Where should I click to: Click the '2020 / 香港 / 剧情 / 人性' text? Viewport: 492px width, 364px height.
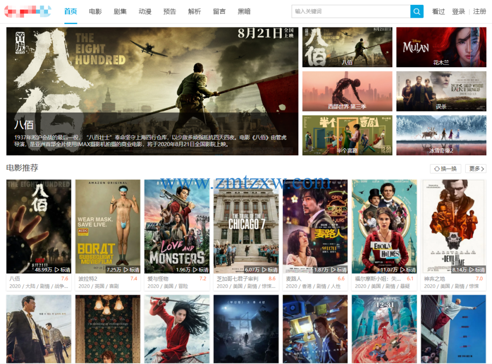click(x=313, y=286)
